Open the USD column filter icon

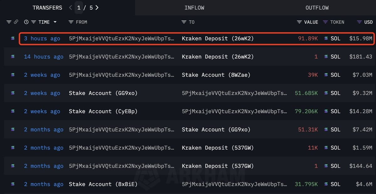(x=359, y=22)
